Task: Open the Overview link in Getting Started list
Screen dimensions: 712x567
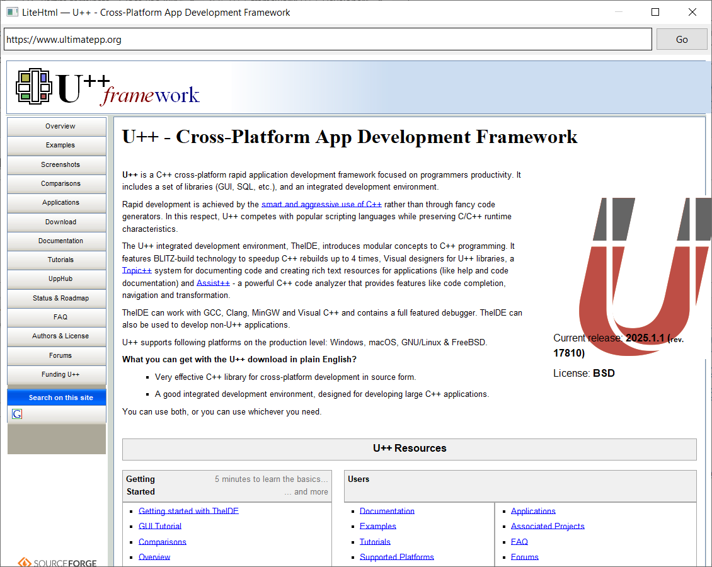Action: point(154,557)
